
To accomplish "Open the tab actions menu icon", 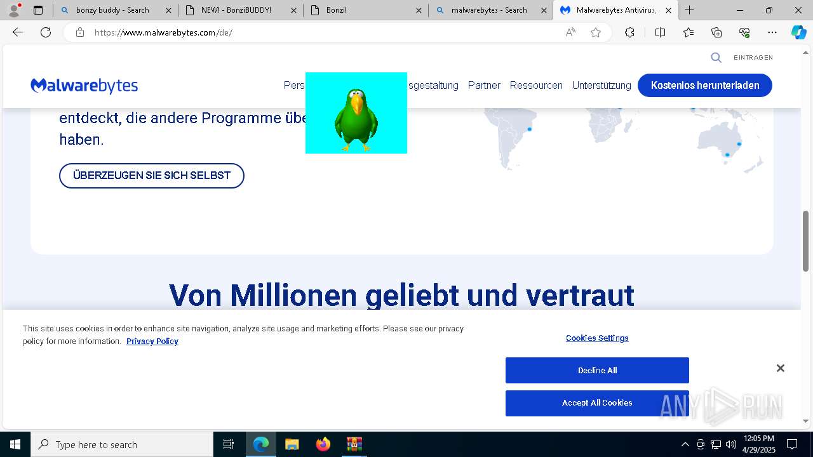I will pos(38,10).
